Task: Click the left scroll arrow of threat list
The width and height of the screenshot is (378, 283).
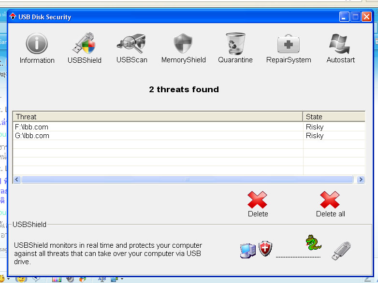Action: click(x=16, y=180)
